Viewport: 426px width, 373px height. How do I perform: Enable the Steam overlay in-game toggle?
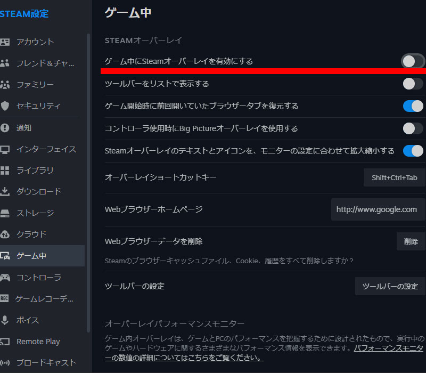click(411, 61)
